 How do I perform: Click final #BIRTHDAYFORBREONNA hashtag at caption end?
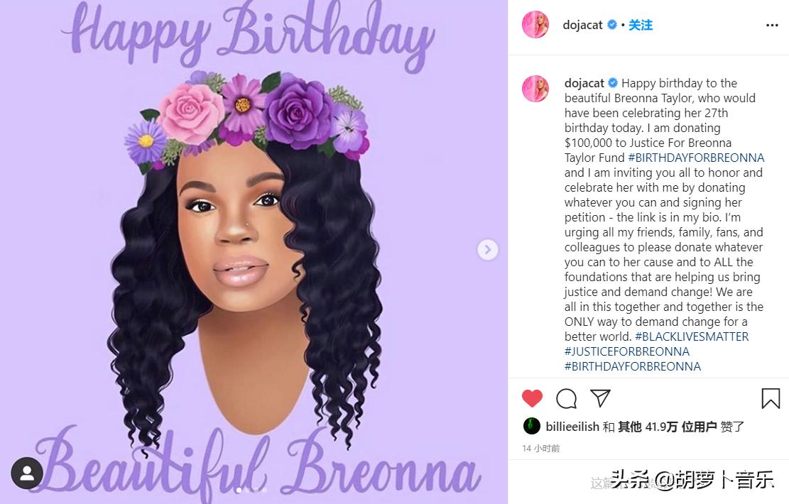pos(633,367)
